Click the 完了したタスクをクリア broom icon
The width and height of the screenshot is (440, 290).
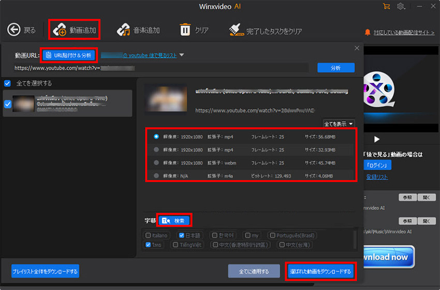tap(236, 30)
